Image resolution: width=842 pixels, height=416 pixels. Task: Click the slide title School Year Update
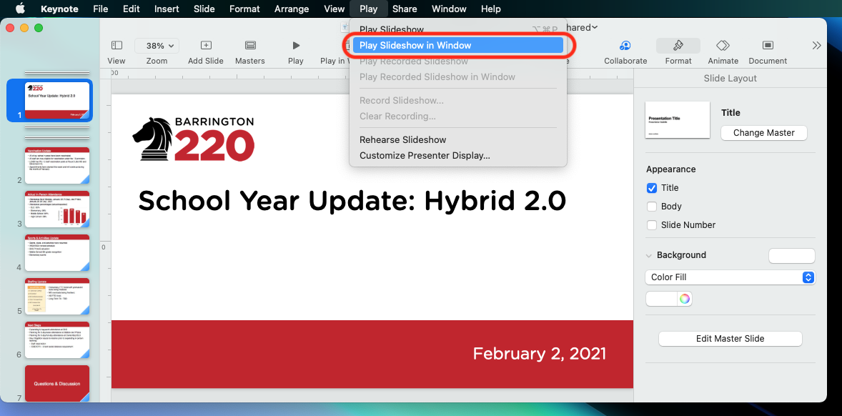[x=352, y=200]
